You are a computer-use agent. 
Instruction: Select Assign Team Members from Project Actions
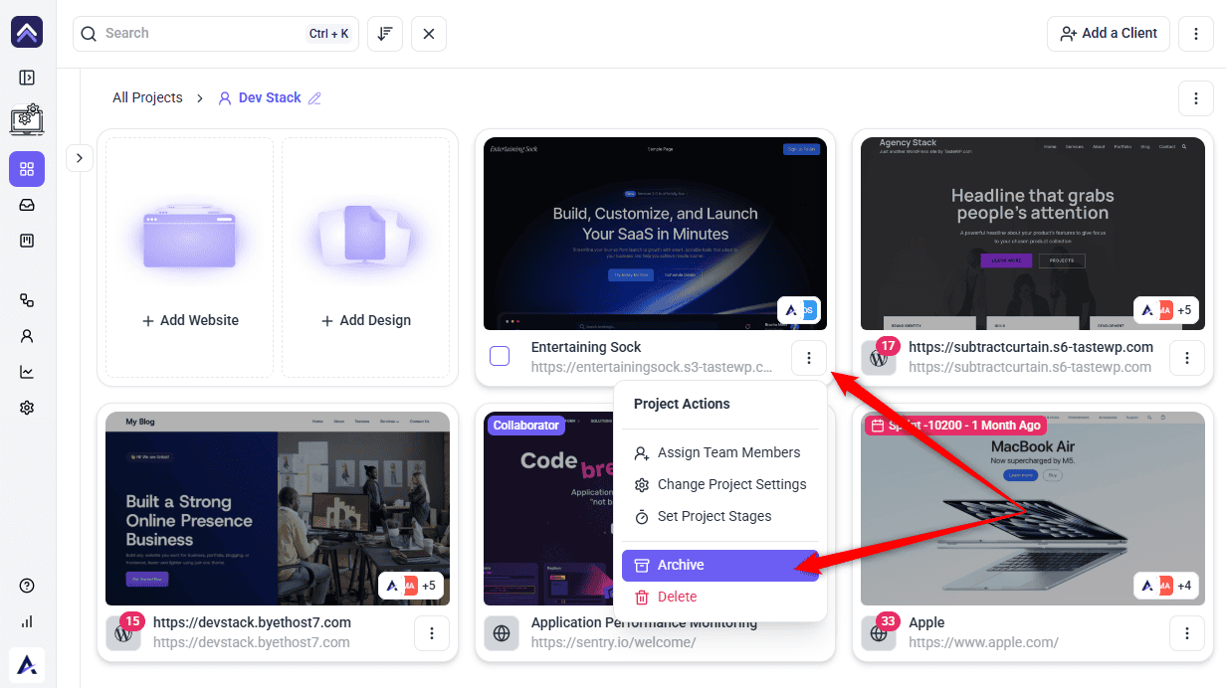coord(720,452)
